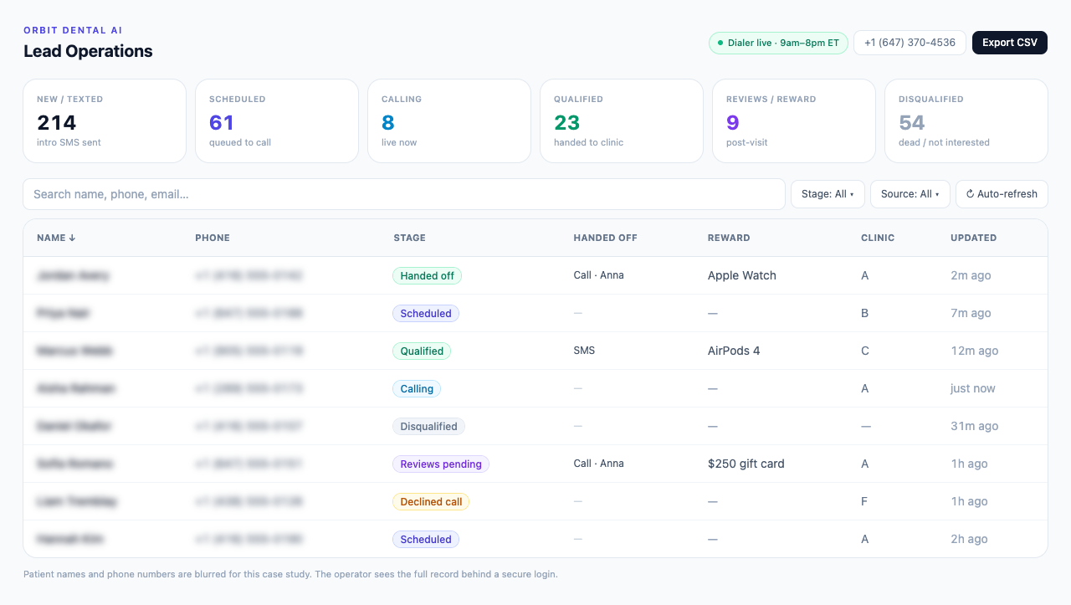Click the Dialer live status pill

(x=778, y=43)
